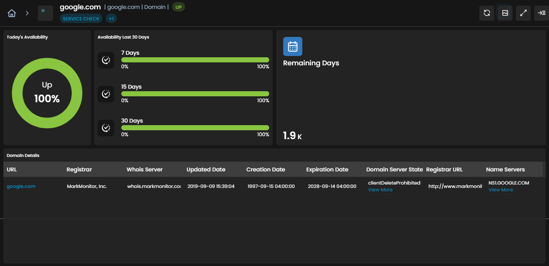Screen dimensions: 549x266
Task: Select creation date 1997-09-15 04:00:00
Action: pos(271,186)
